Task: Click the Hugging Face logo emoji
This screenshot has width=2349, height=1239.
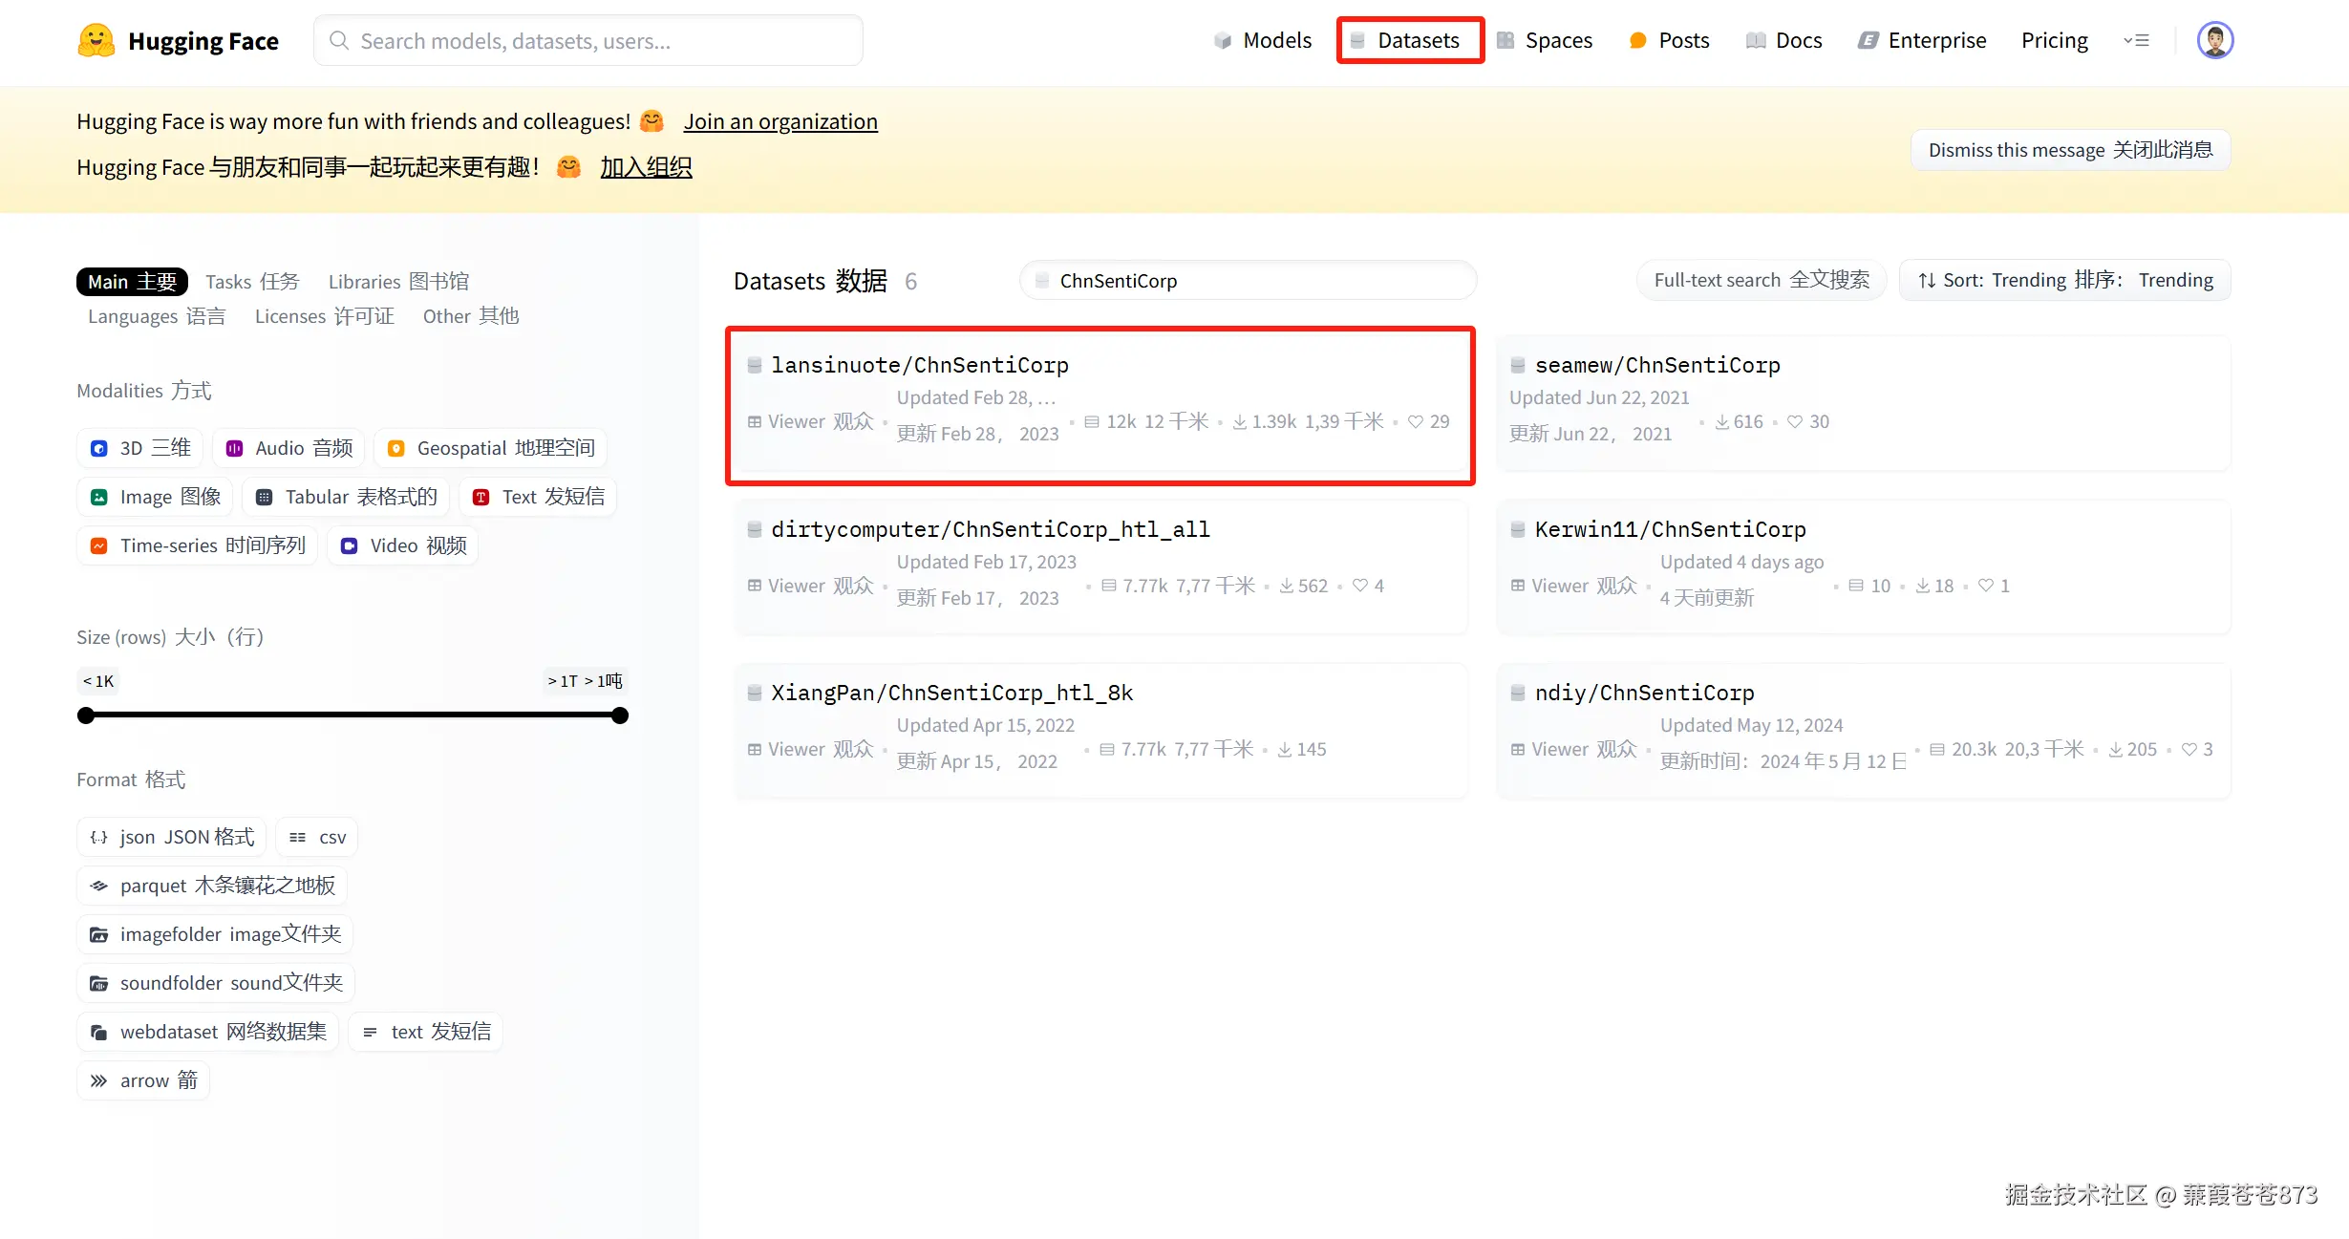Action: [96, 41]
